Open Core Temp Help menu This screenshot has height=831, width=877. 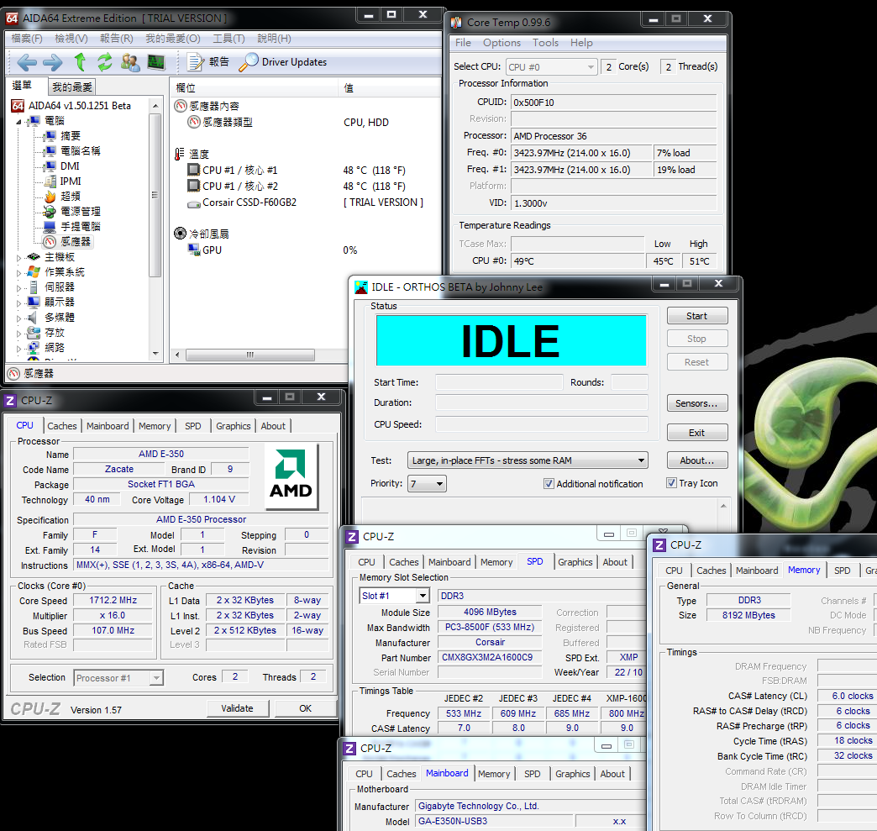(x=581, y=43)
